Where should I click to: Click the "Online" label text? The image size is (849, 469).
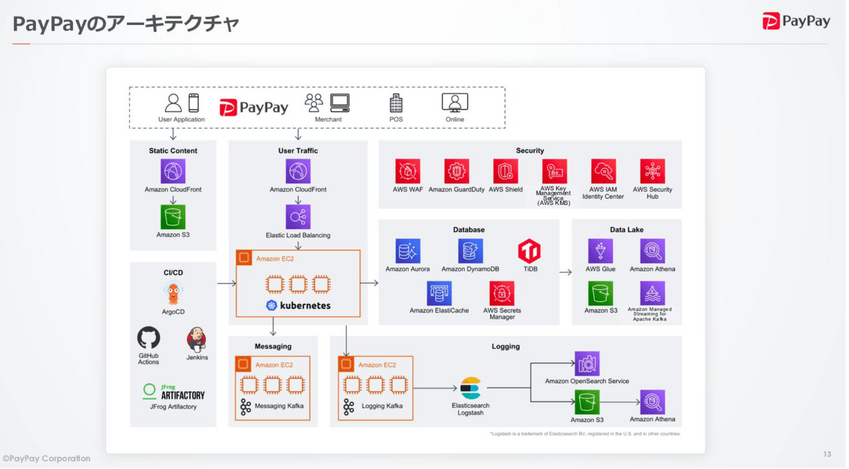point(455,119)
